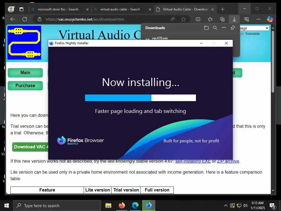
Task: Open the volume speaker tray icon
Action: (245, 206)
